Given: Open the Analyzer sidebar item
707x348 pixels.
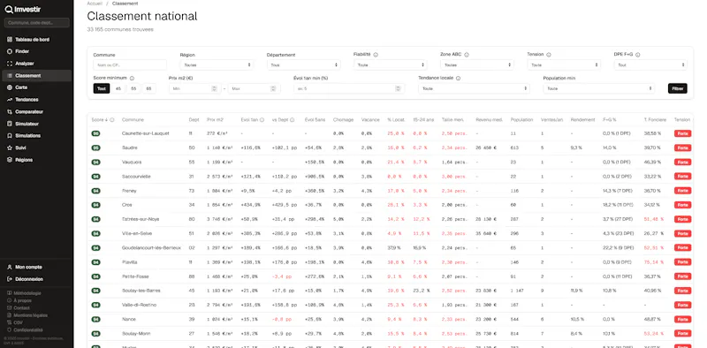Looking at the screenshot, I should [25, 64].
